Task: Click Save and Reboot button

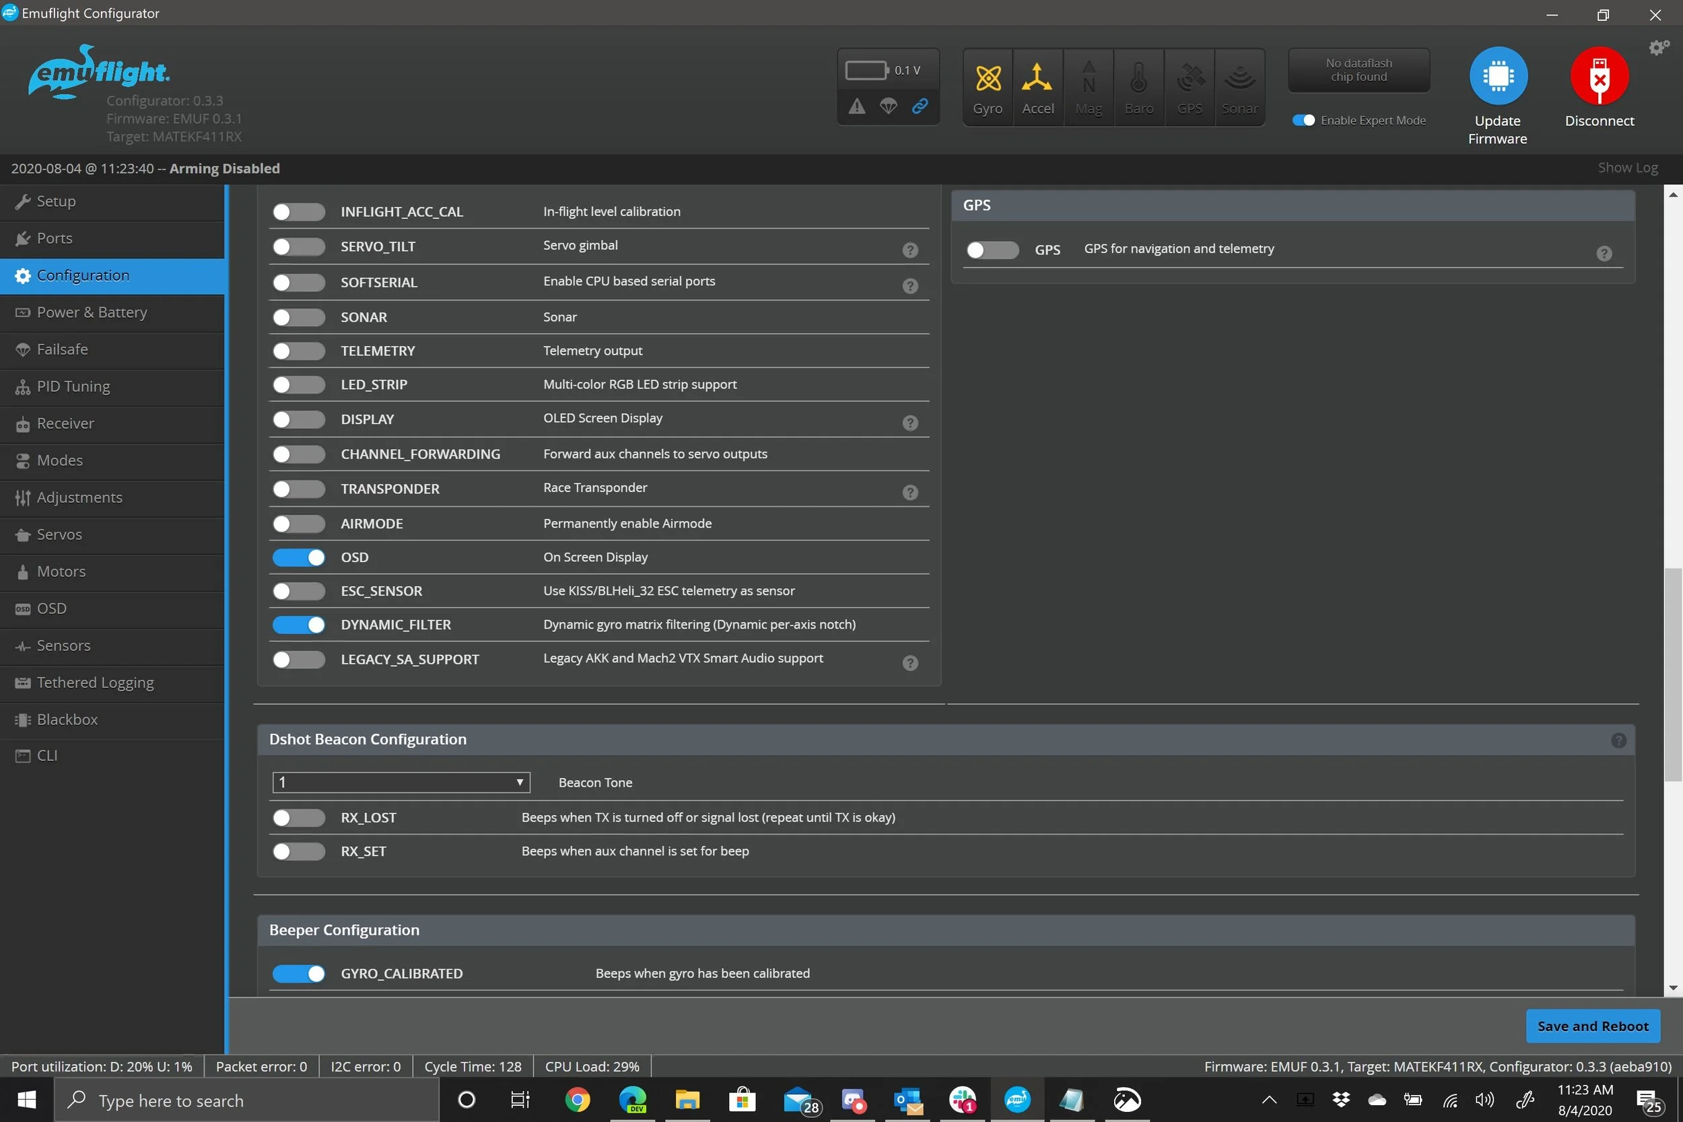Action: [1592, 1026]
